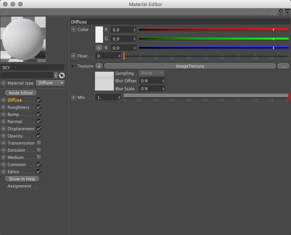This screenshot has width=291, height=235.
Task: Click the circle icon beside Color parameter
Action: tap(74, 29)
